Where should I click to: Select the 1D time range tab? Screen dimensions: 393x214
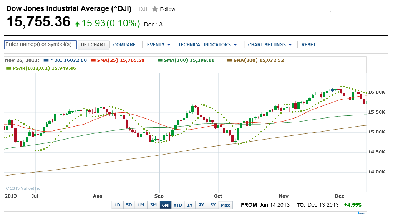(x=117, y=205)
